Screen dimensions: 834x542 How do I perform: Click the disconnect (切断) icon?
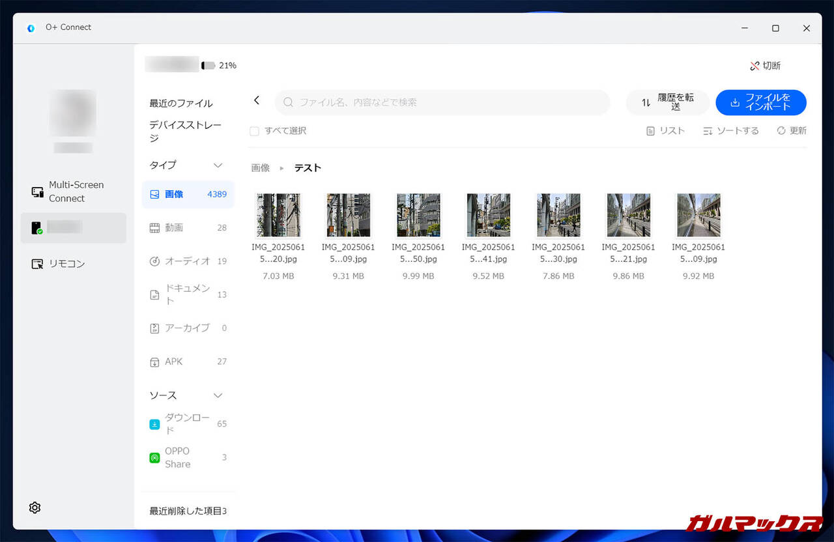click(755, 66)
